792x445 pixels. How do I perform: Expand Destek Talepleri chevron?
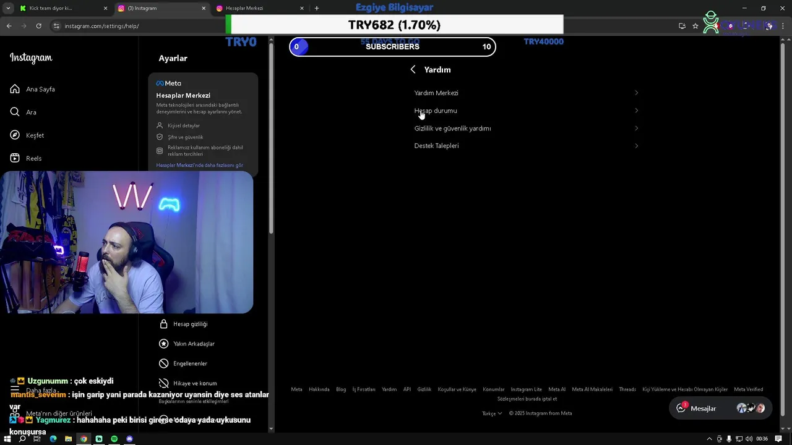[x=636, y=146]
